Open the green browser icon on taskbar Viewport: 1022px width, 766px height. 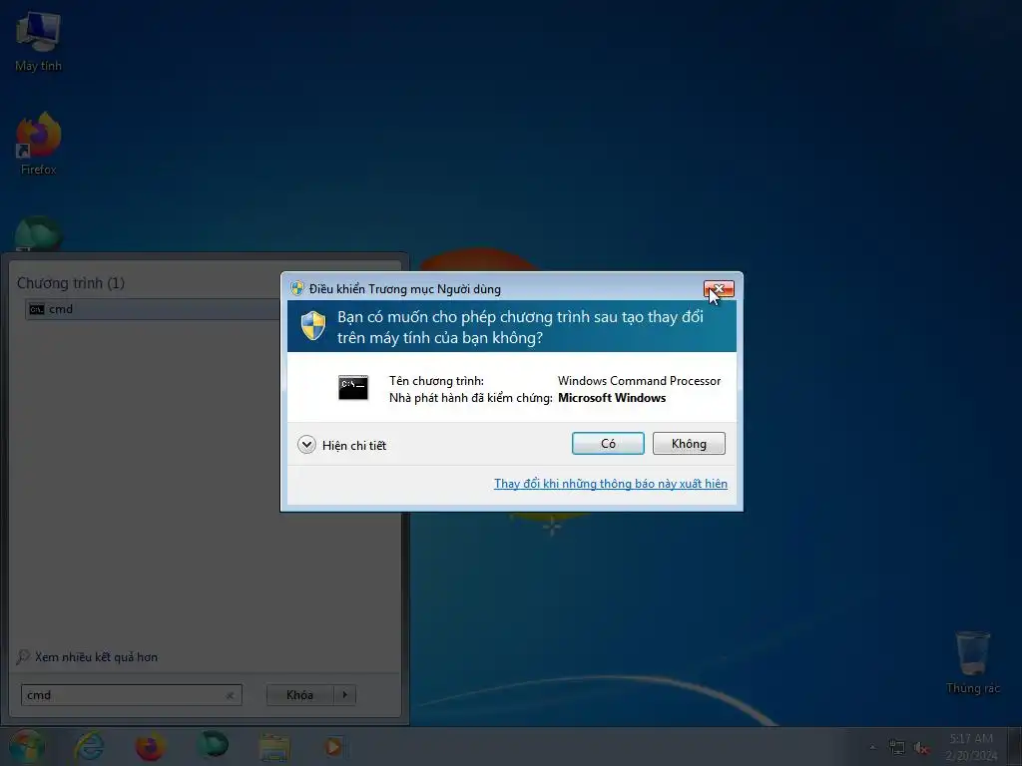[213, 744]
